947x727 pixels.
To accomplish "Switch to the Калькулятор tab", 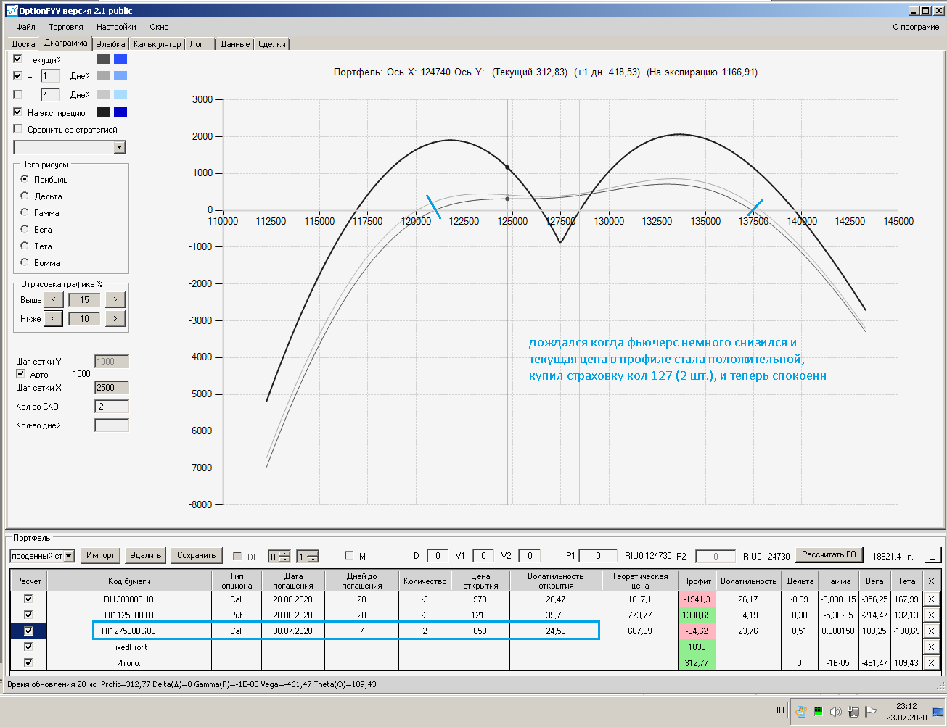I will click(x=157, y=44).
